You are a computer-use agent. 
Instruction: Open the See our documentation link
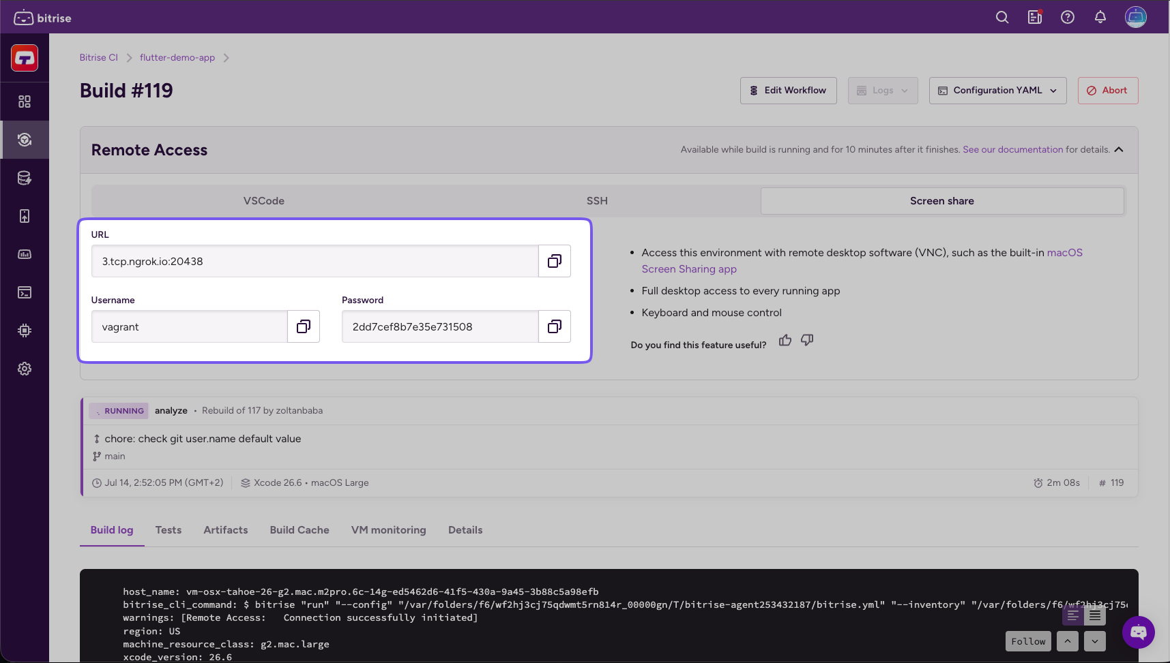click(x=1012, y=149)
